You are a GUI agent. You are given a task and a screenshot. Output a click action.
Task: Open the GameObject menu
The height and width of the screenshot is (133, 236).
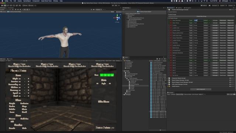[x=27, y=1]
